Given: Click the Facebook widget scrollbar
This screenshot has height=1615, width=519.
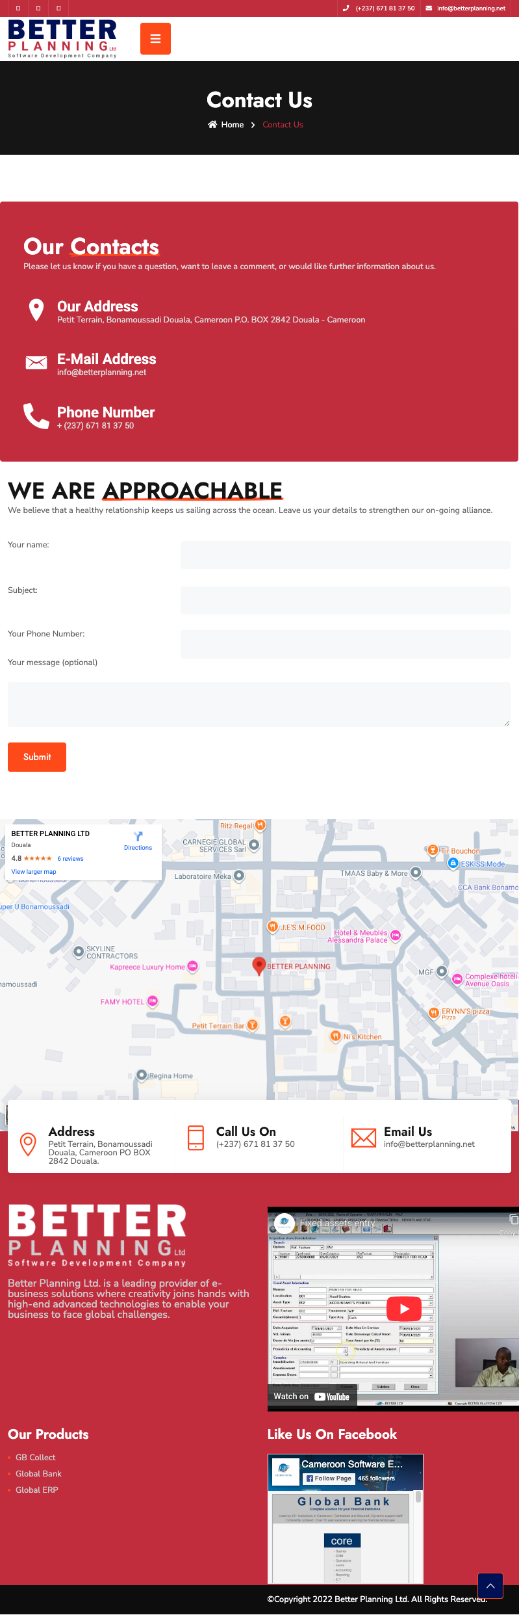Looking at the screenshot, I should click(418, 1497).
